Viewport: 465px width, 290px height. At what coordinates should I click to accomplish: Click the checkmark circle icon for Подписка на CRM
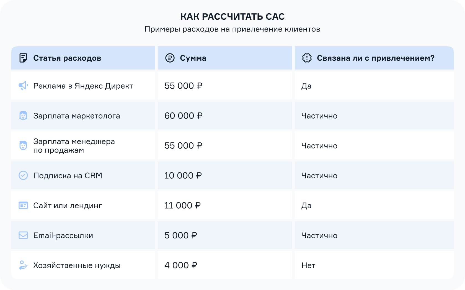(x=23, y=175)
